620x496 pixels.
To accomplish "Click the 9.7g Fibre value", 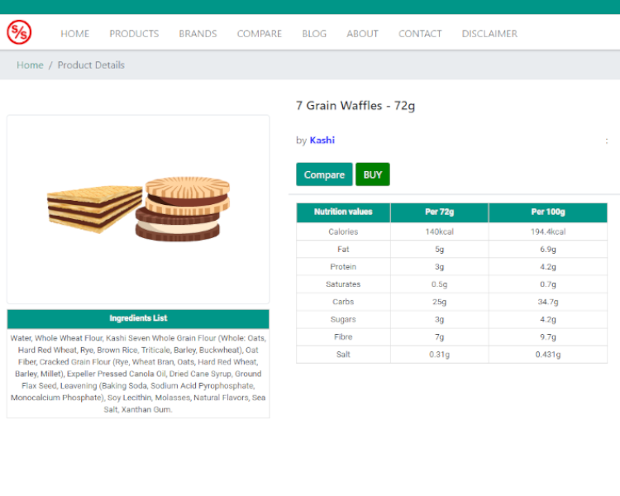I will pos(548,337).
